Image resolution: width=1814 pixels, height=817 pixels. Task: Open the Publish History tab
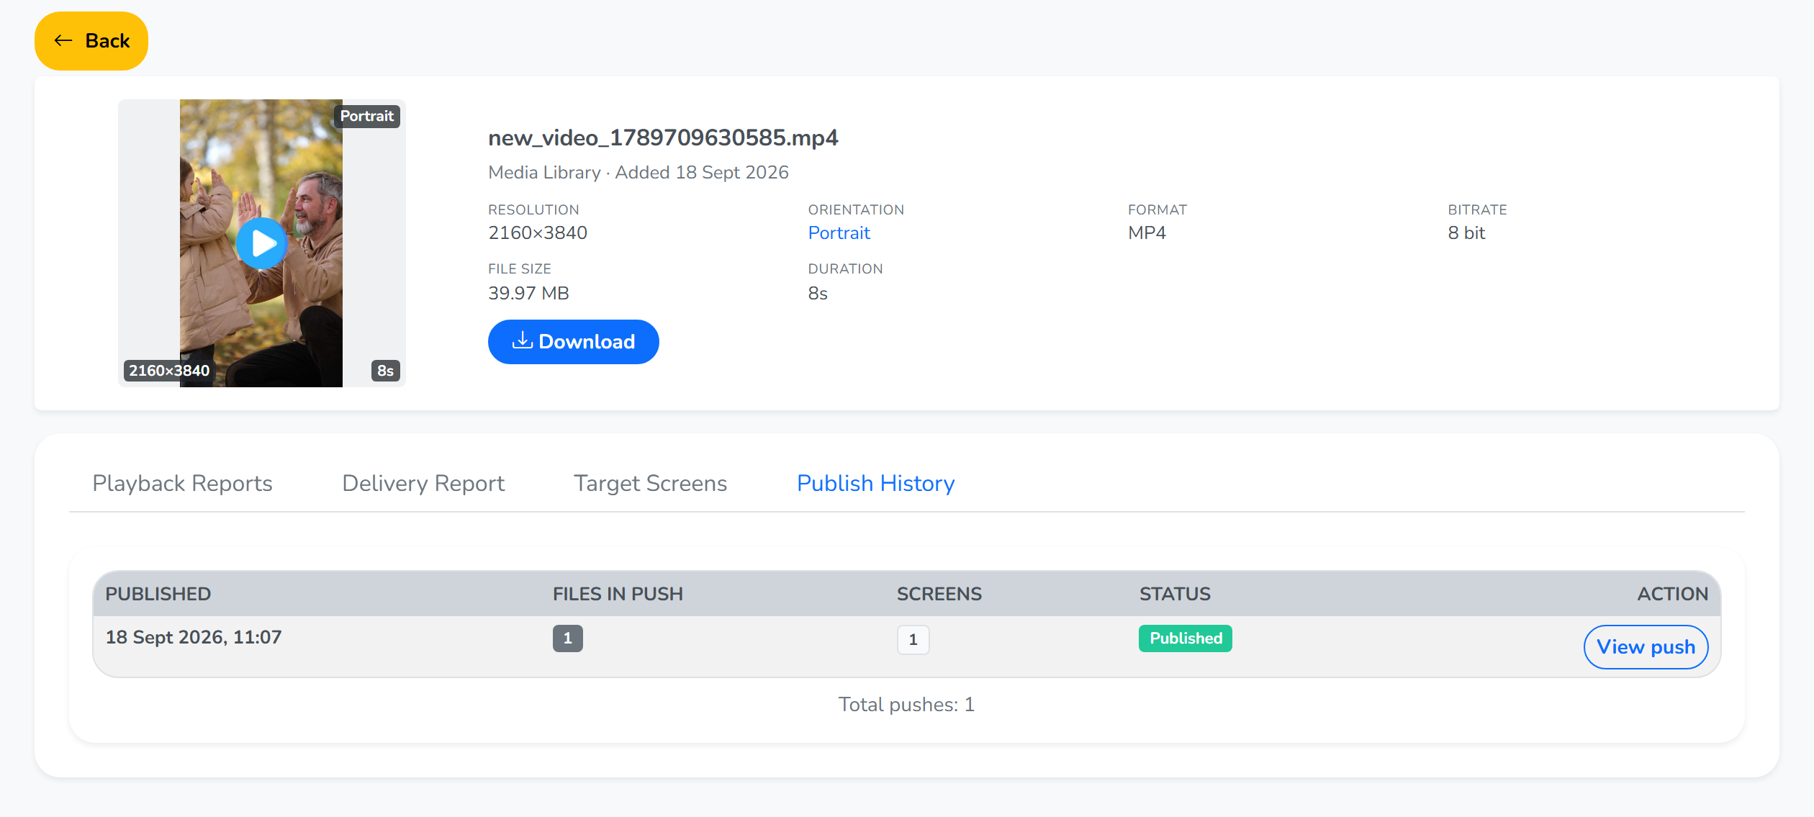(x=876, y=483)
